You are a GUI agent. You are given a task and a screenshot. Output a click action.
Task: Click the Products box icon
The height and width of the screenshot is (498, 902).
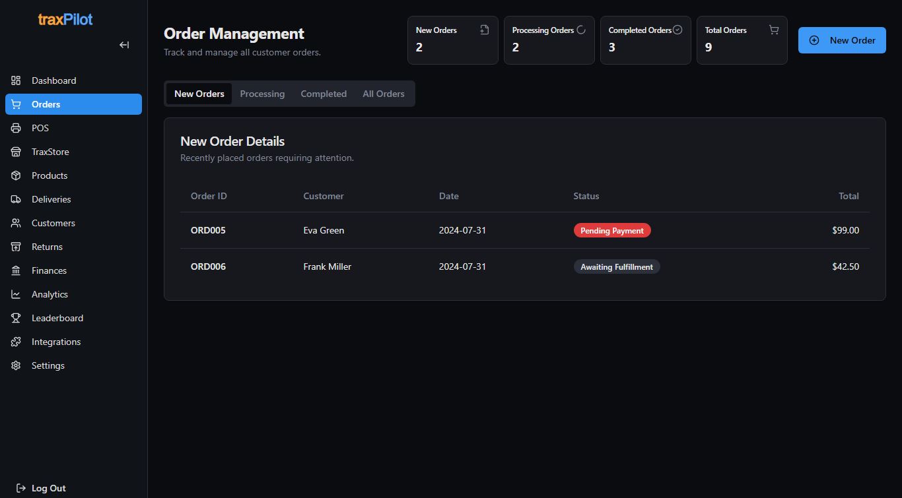click(x=16, y=175)
